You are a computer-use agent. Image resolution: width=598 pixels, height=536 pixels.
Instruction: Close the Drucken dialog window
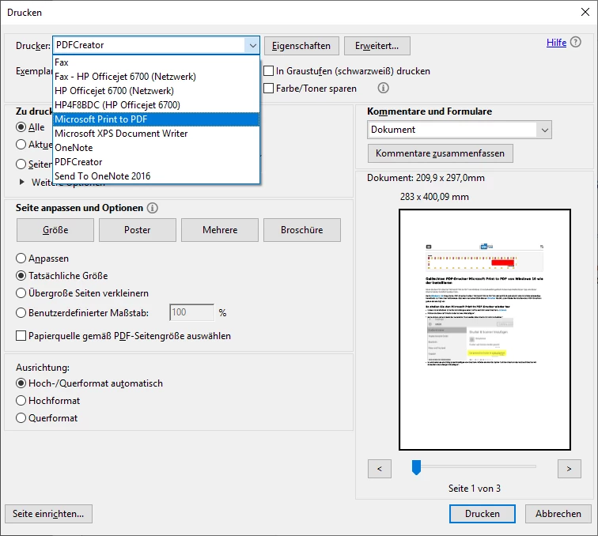[585, 12]
